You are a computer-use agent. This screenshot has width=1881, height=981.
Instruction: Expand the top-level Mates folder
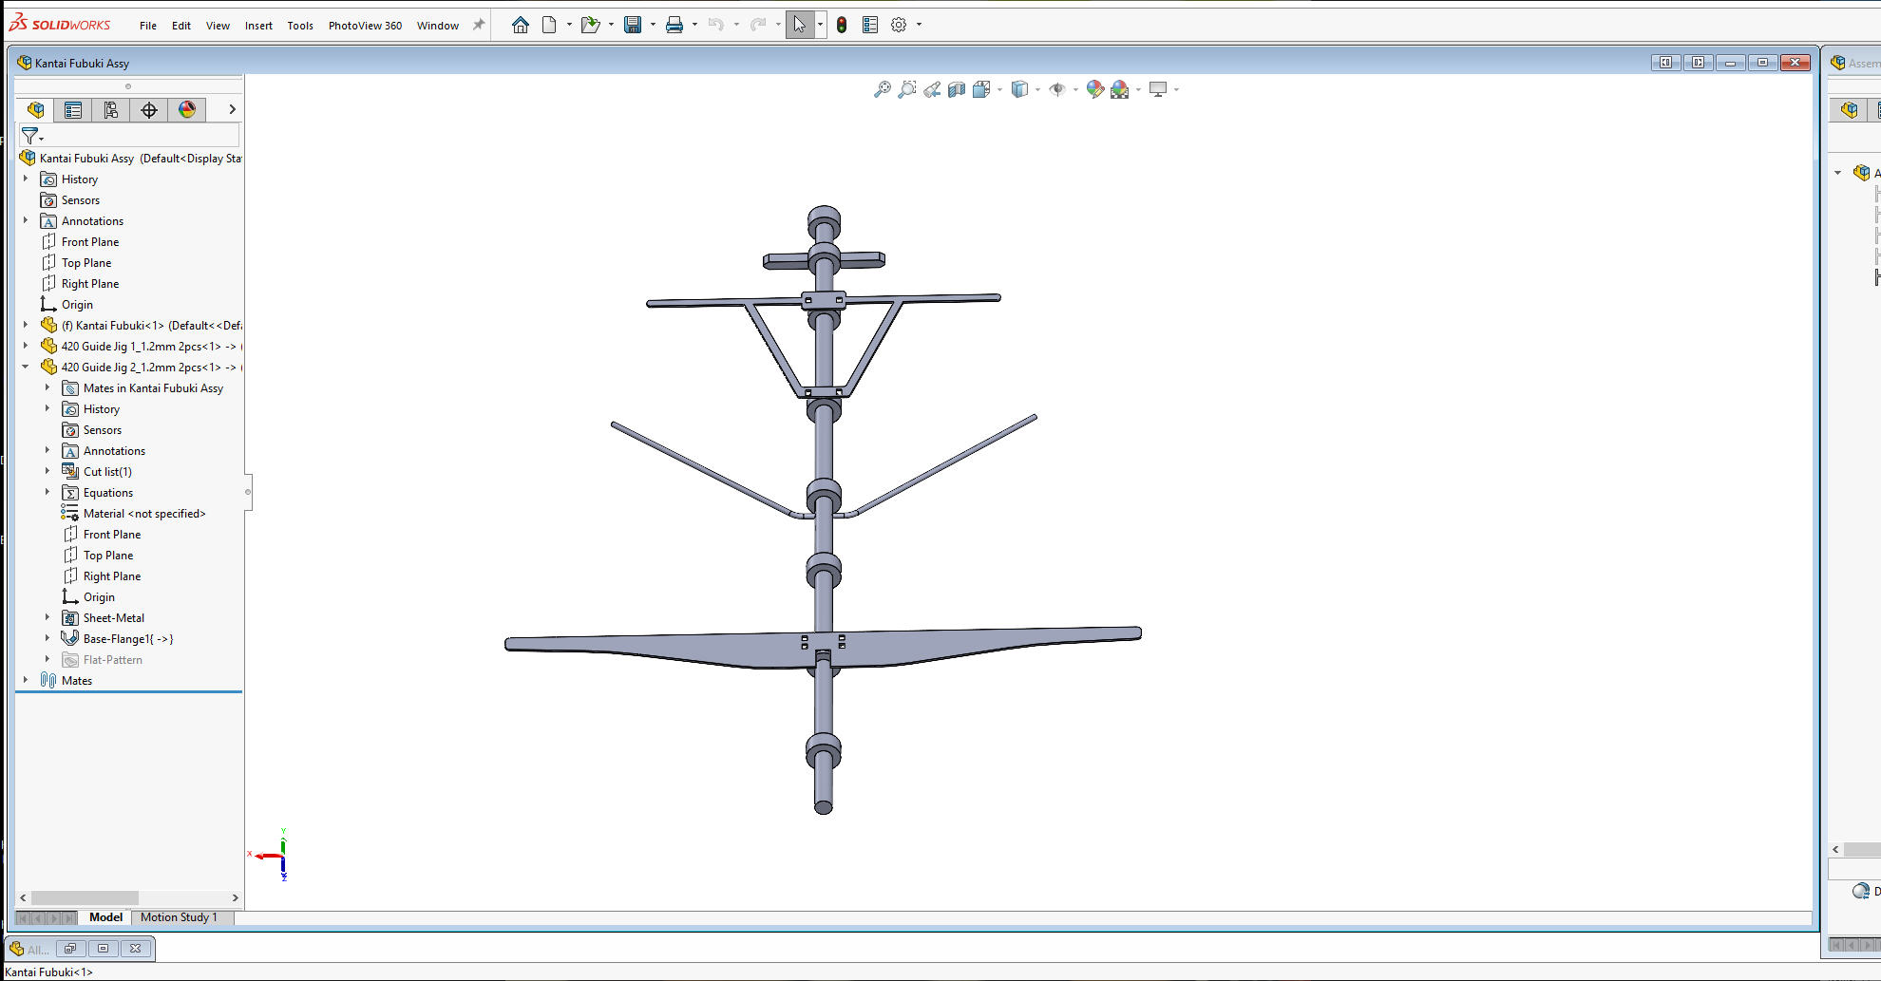pos(26,680)
